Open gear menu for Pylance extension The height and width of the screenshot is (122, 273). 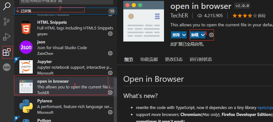tap(110, 112)
